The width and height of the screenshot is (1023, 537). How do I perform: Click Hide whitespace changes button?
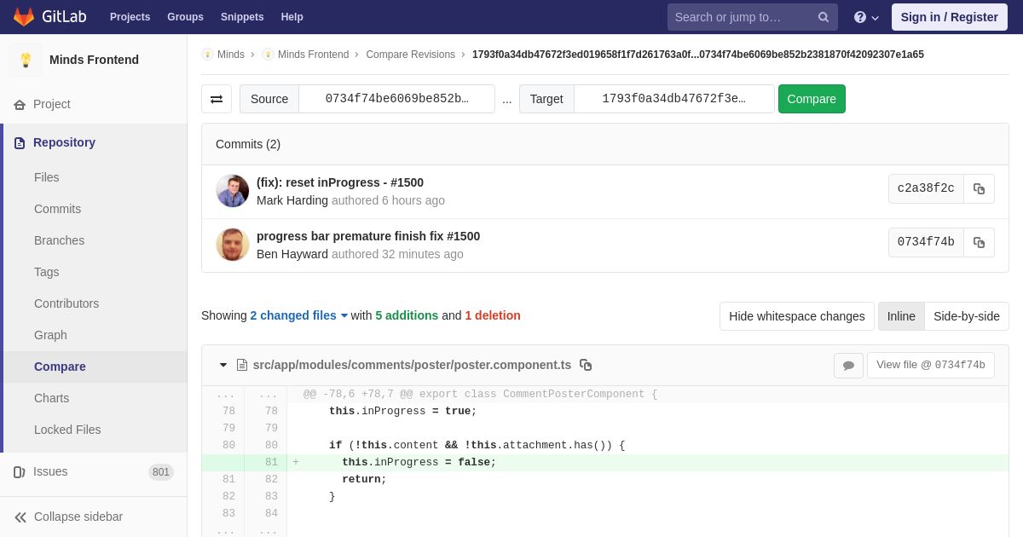tap(797, 316)
